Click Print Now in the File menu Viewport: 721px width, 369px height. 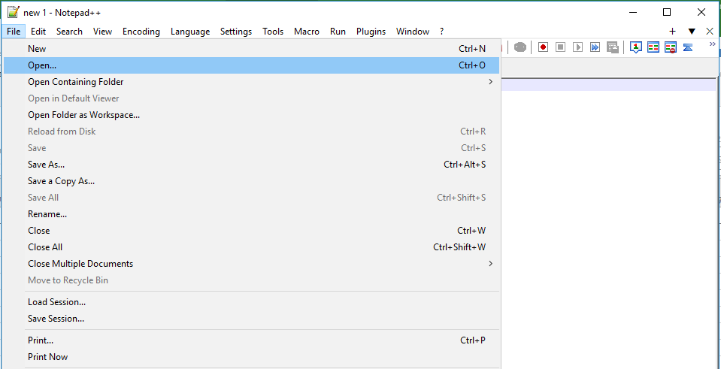[x=47, y=357]
